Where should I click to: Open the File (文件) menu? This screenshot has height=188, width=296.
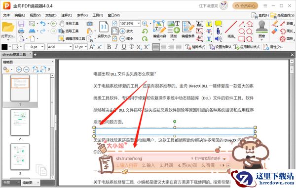point(6,15)
